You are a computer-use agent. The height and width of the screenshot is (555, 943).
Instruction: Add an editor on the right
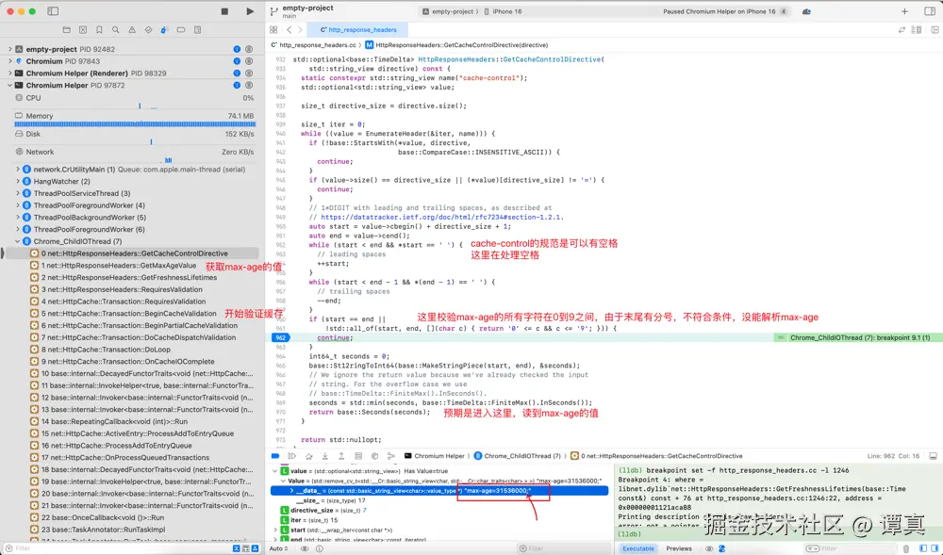[935, 29]
